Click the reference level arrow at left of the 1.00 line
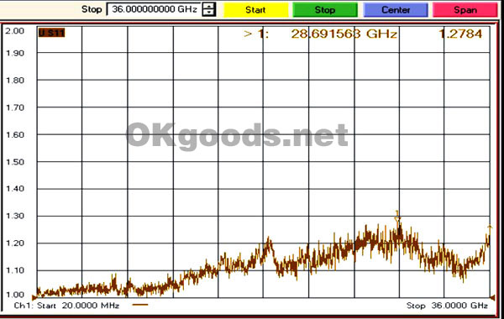The image size is (504, 319). [x=34, y=297]
